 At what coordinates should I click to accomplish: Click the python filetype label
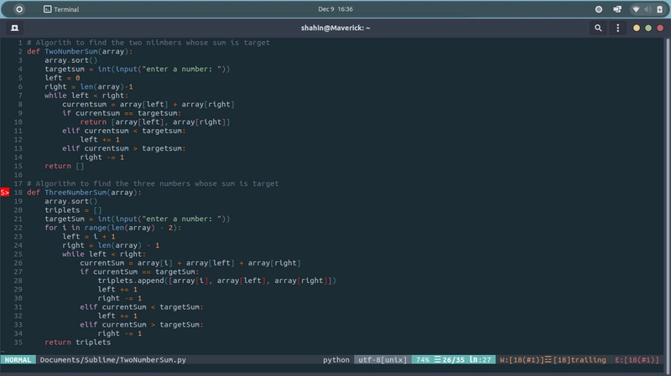point(335,359)
